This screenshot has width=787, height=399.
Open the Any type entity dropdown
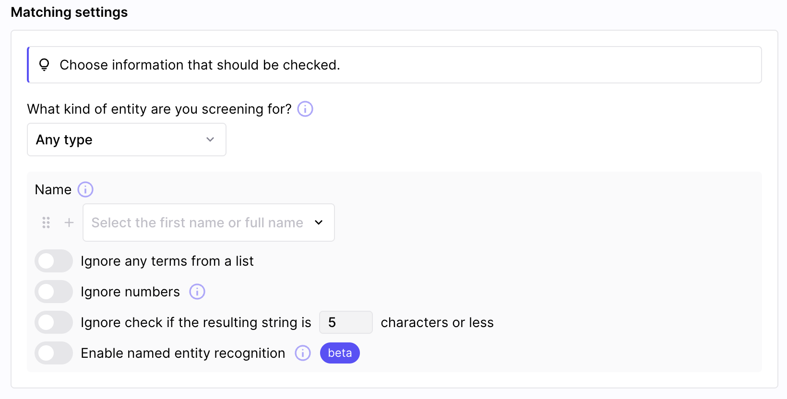(x=127, y=140)
